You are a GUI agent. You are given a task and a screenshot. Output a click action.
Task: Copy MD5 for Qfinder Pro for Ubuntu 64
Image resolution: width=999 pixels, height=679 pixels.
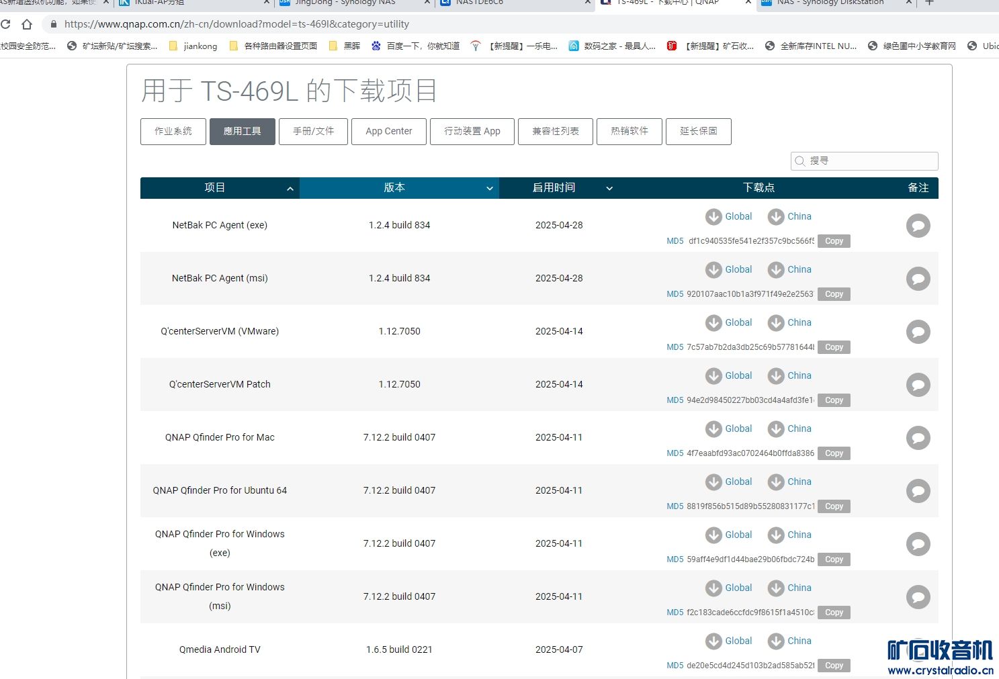click(834, 506)
